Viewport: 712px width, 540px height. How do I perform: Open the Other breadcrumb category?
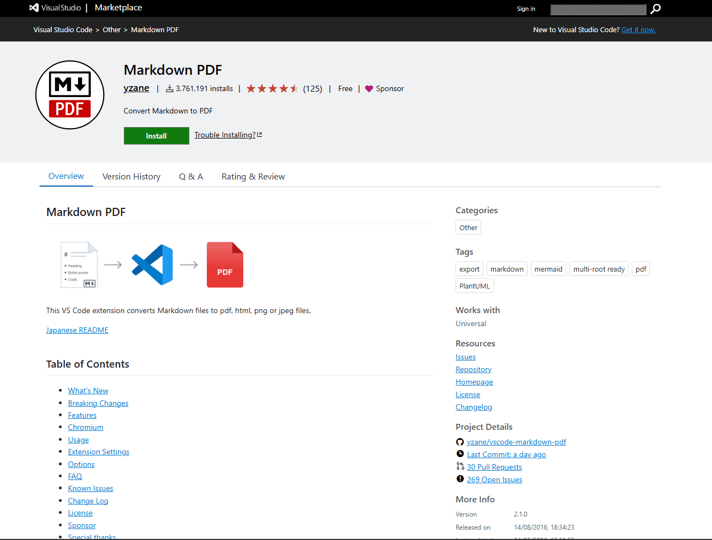tap(112, 29)
